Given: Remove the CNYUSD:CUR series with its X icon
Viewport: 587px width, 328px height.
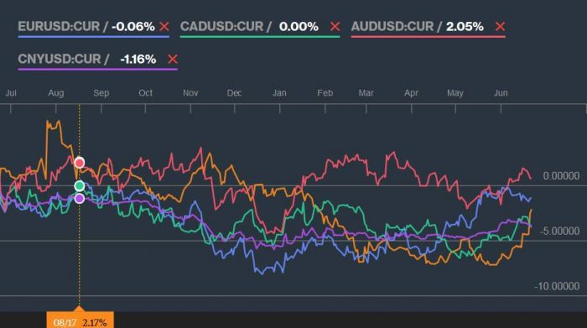Looking at the screenshot, I should (x=173, y=60).
